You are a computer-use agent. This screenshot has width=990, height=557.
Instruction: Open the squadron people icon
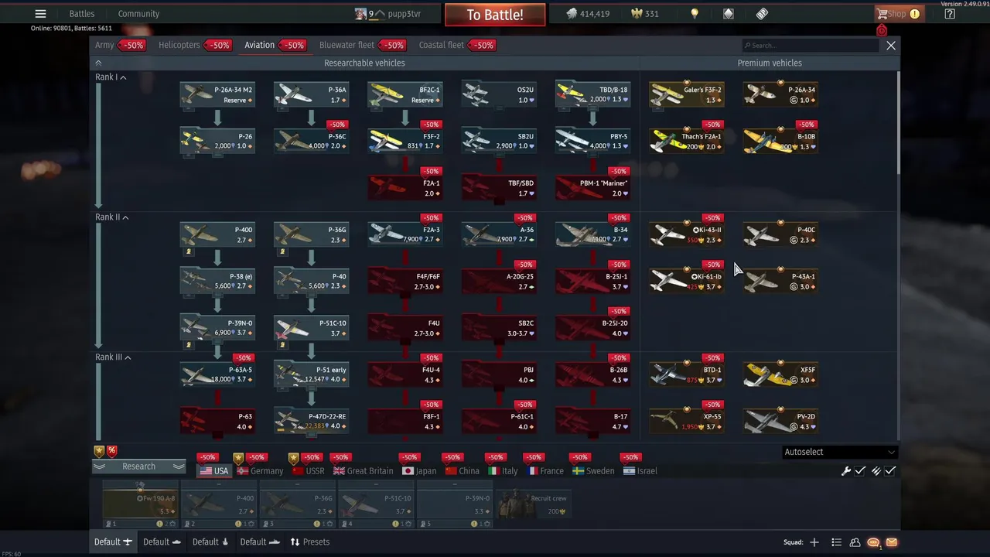pos(855,542)
